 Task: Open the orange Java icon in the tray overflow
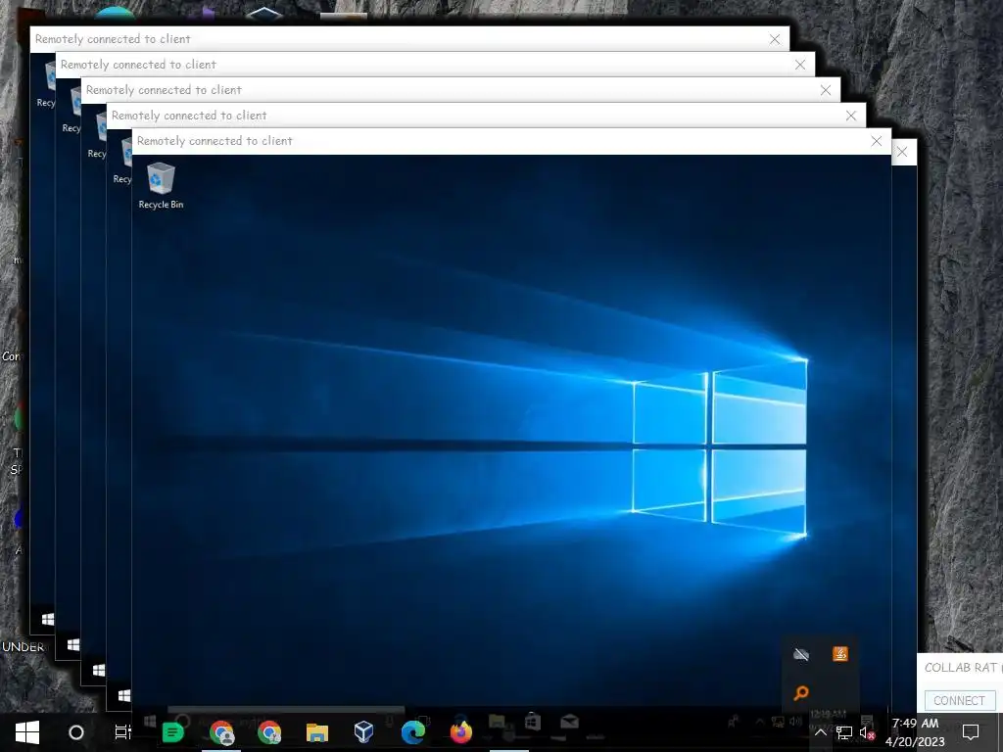click(839, 653)
